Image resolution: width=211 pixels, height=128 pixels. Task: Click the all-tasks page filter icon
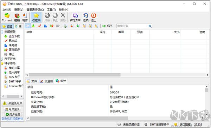point(27,26)
